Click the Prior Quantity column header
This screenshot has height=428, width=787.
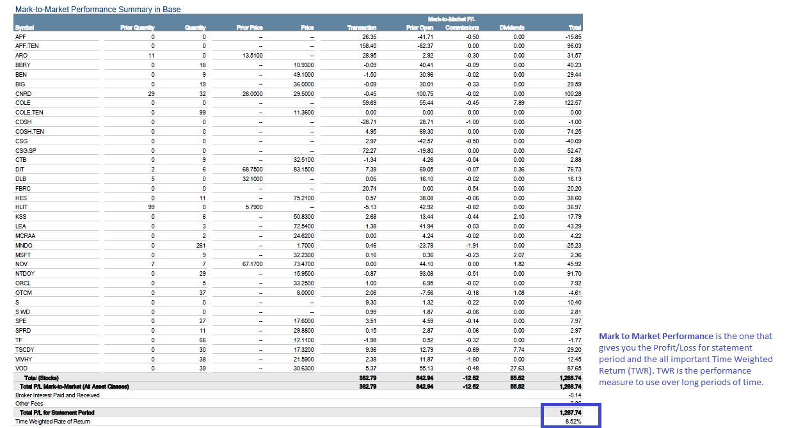pyautogui.click(x=137, y=28)
